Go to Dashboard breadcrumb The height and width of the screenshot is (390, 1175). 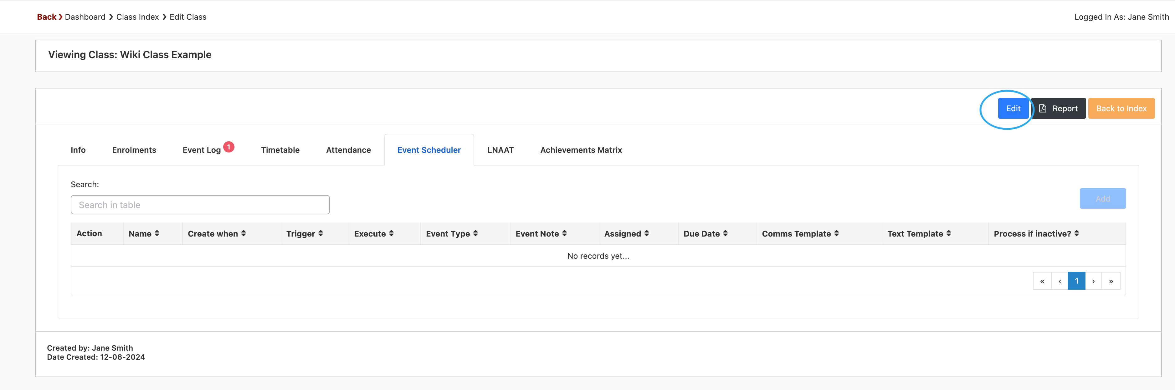(85, 17)
